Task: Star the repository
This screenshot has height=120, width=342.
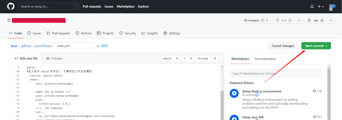Action: click(x=315, y=20)
